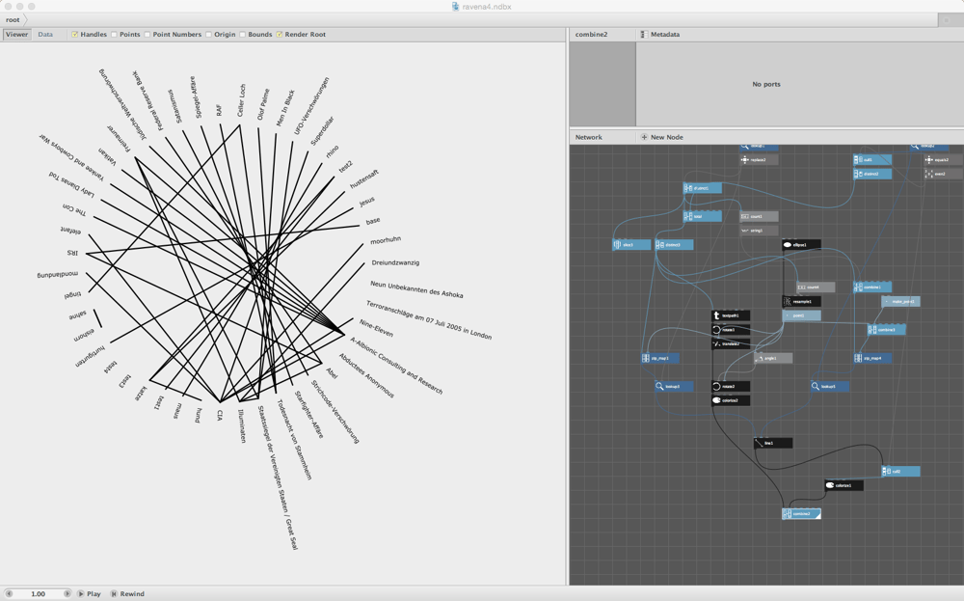Select the zip_map1 node
The image size is (964, 601).
(659, 358)
